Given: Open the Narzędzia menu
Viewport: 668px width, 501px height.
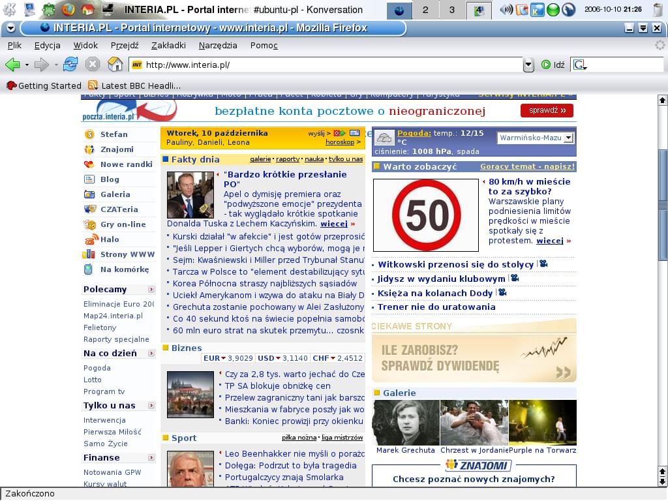Looking at the screenshot, I should click(x=218, y=46).
